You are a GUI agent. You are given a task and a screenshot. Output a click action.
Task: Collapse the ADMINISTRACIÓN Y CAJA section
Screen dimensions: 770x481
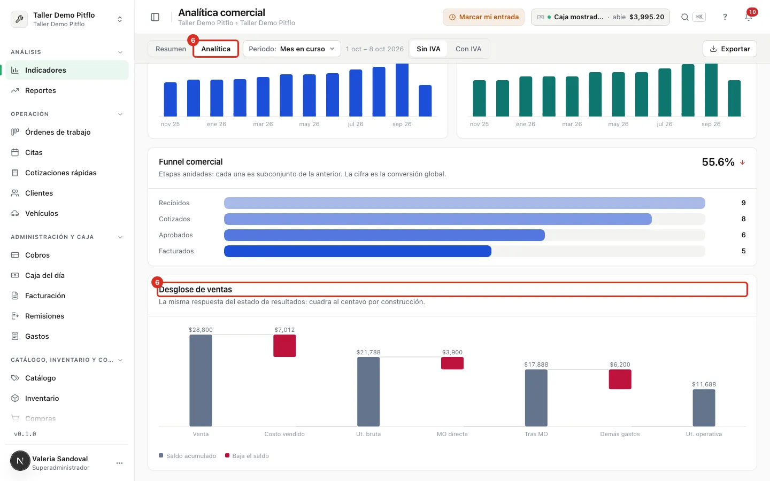[120, 237]
